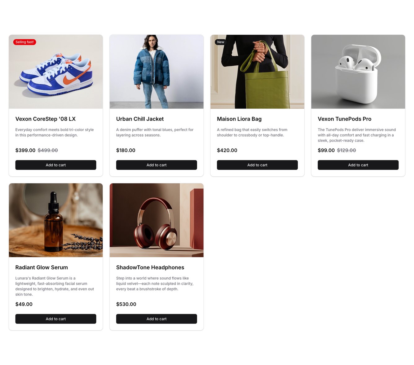Open the maroon headphones image
The image size is (414, 365).
point(156,220)
